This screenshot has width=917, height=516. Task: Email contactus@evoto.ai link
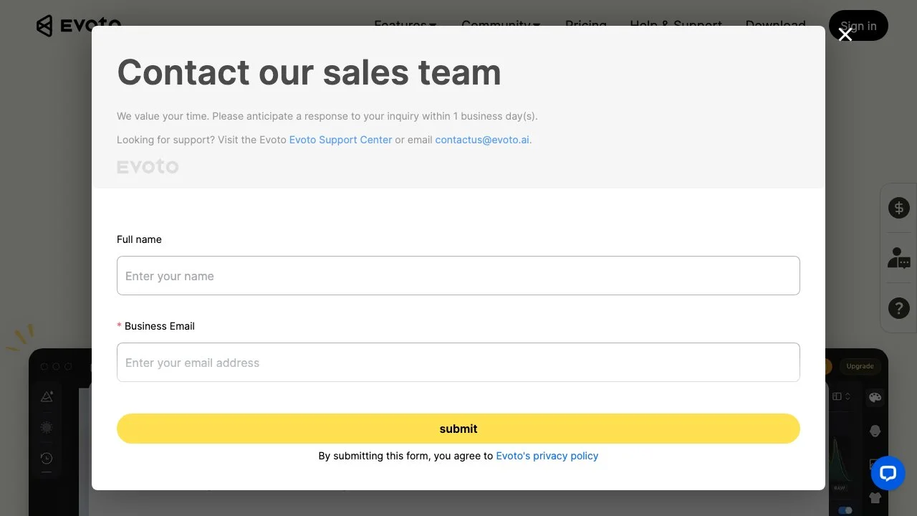[482, 140]
